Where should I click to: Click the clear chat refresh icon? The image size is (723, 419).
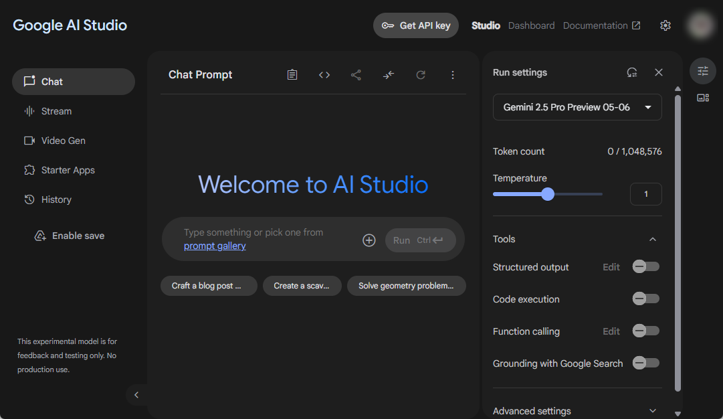coord(421,75)
